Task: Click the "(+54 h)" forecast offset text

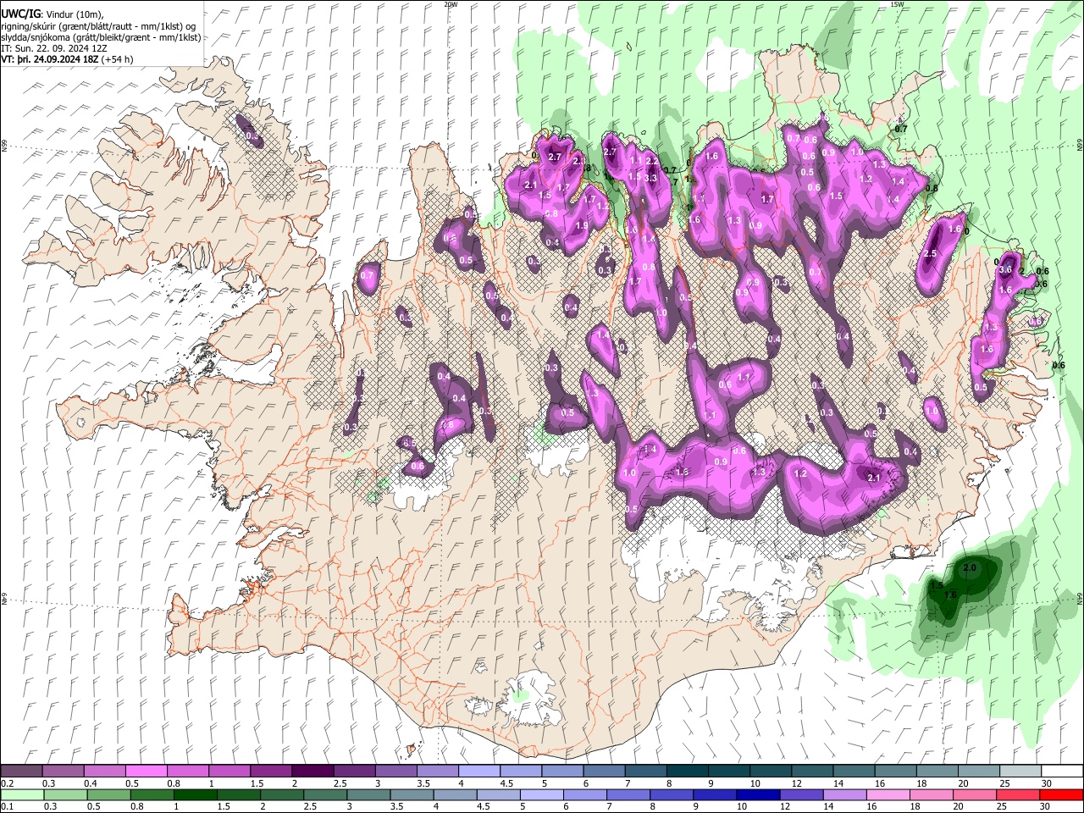Action: pos(117,60)
